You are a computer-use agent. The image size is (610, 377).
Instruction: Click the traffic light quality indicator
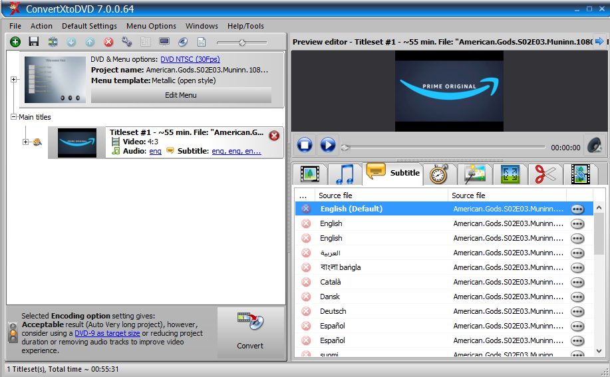13,332
